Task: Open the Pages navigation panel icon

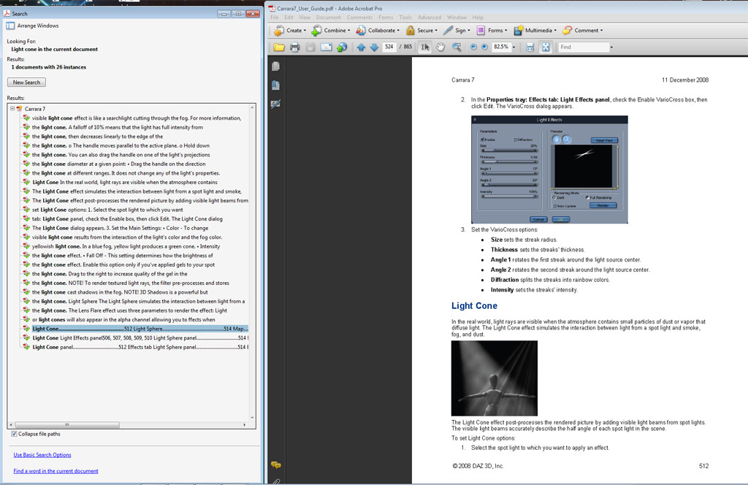Action: tap(275, 66)
